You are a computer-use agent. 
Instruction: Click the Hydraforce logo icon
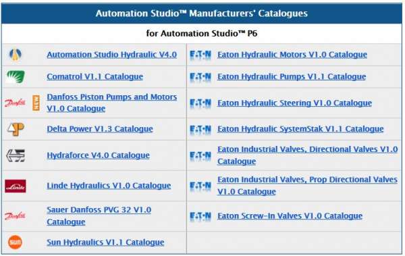[16, 155]
